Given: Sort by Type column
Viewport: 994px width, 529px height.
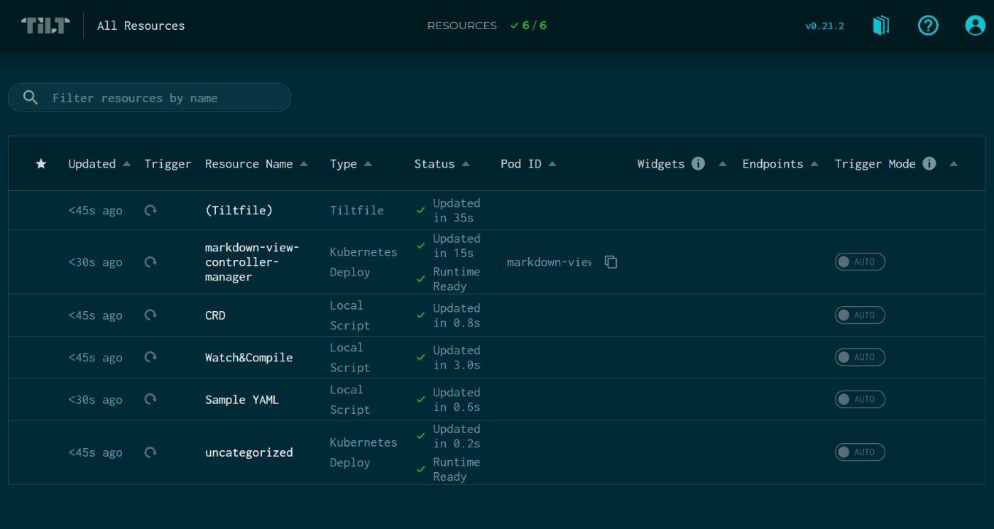Looking at the screenshot, I should (x=351, y=164).
